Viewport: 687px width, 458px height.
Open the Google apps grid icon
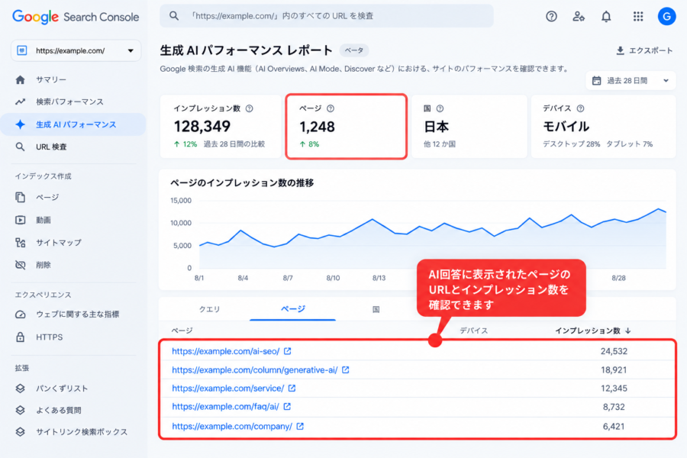pos(638,17)
